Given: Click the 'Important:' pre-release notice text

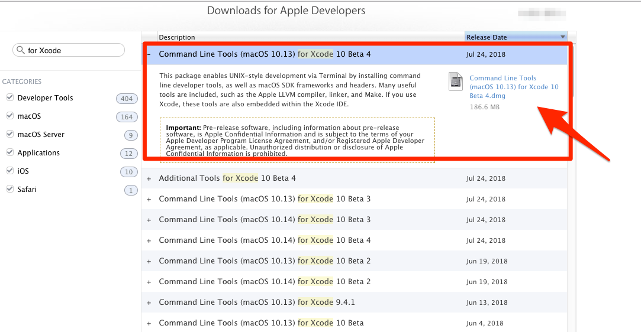Looking at the screenshot, I should [x=183, y=128].
